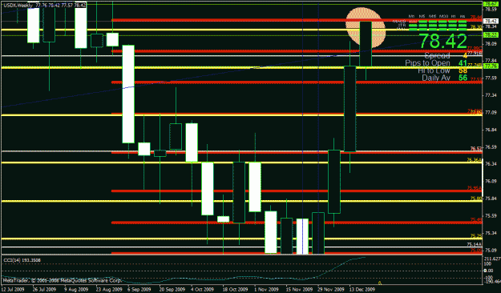Click the 75.34 price axis label

coord(491,233)
